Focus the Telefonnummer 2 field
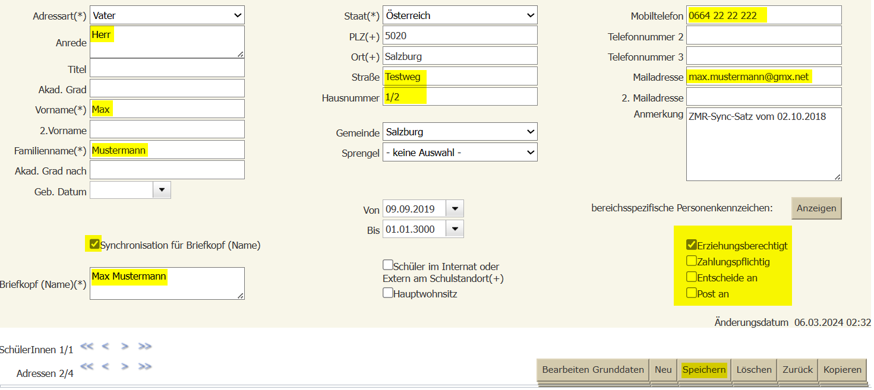Image resolution: width=874 pixels, height=390 pixels. (x=764, y=36)
